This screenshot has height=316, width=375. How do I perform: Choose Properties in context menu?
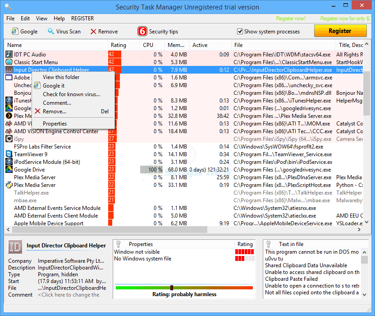(73, 124)
